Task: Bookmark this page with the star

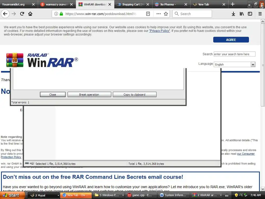Action: tap(166, 14)
